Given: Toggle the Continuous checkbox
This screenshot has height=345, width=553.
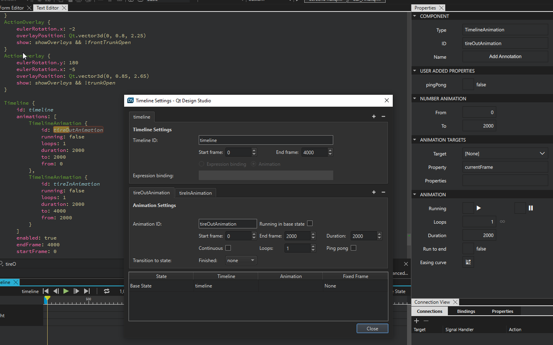Looking at the screenshot, I should click(228, 248).
